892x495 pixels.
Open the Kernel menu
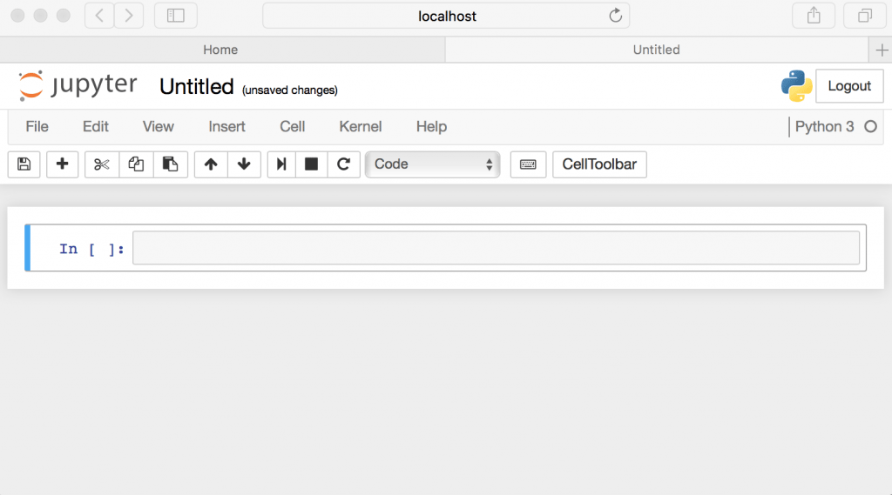[x=360, y=127]
